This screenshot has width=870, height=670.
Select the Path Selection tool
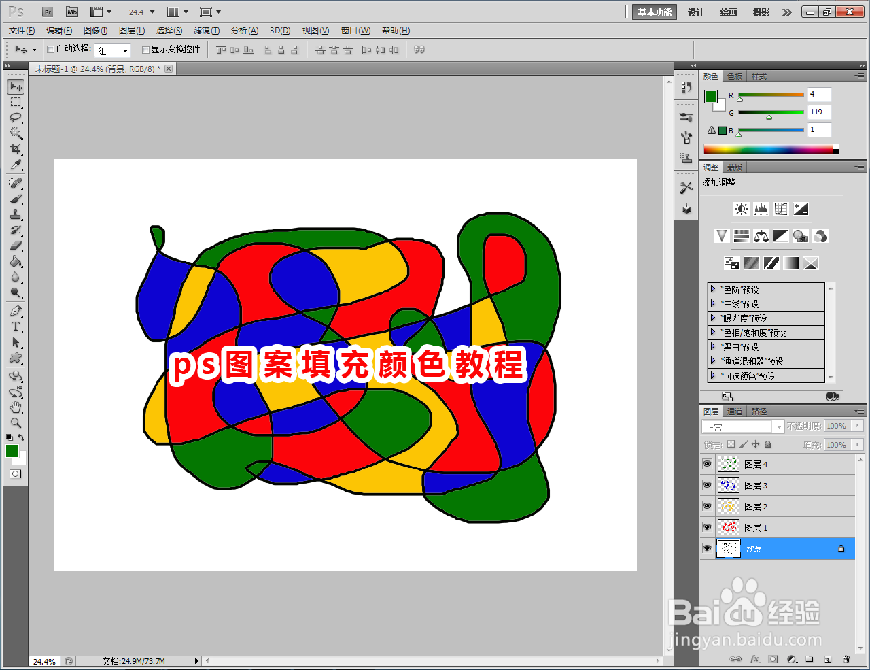(x=16, y=342)
